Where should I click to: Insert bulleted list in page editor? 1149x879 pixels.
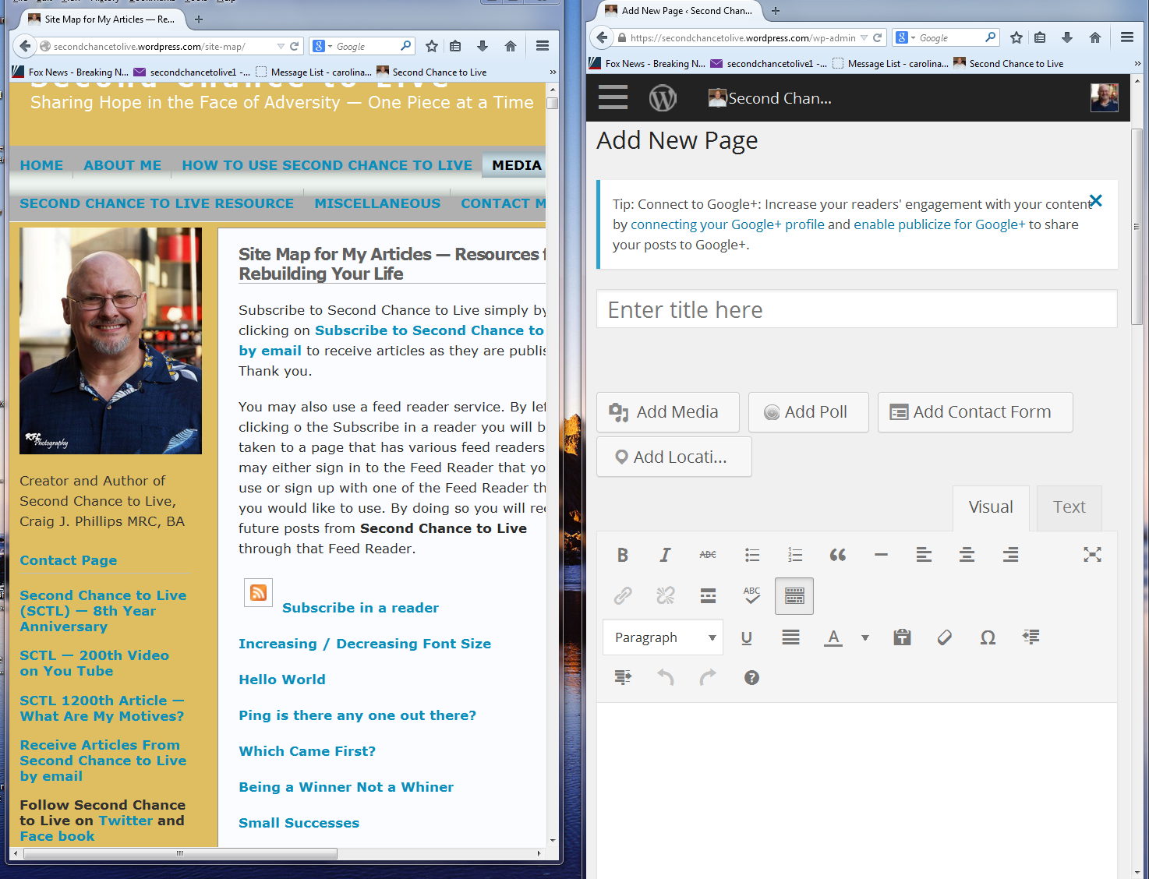pos(751,555)
